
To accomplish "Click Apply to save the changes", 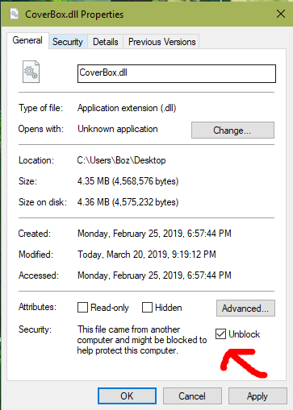I will pyautogui.click(x=257, y=396).
